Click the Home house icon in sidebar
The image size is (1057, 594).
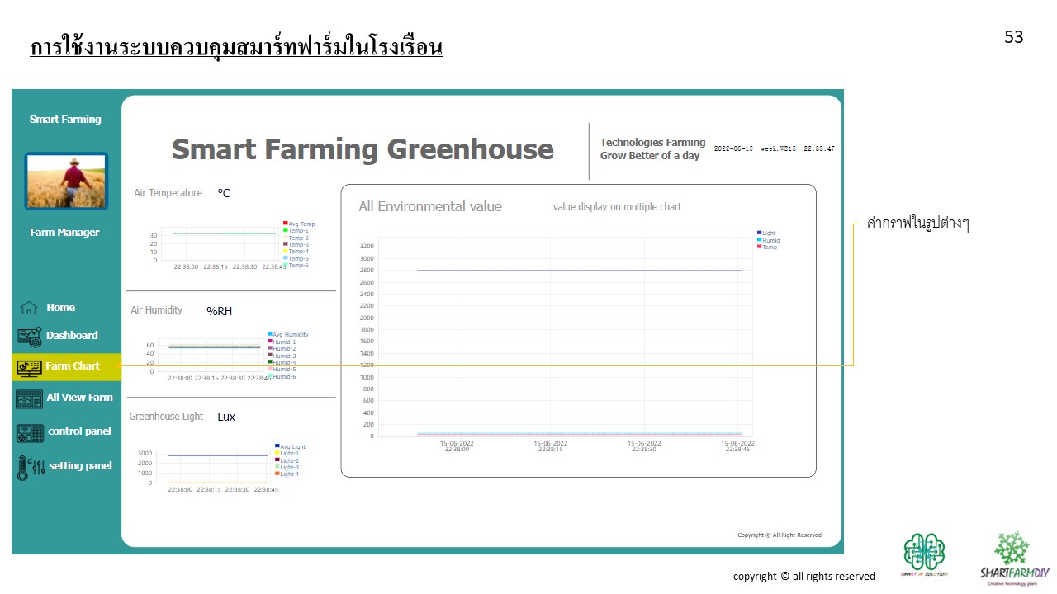pos(29,308)
